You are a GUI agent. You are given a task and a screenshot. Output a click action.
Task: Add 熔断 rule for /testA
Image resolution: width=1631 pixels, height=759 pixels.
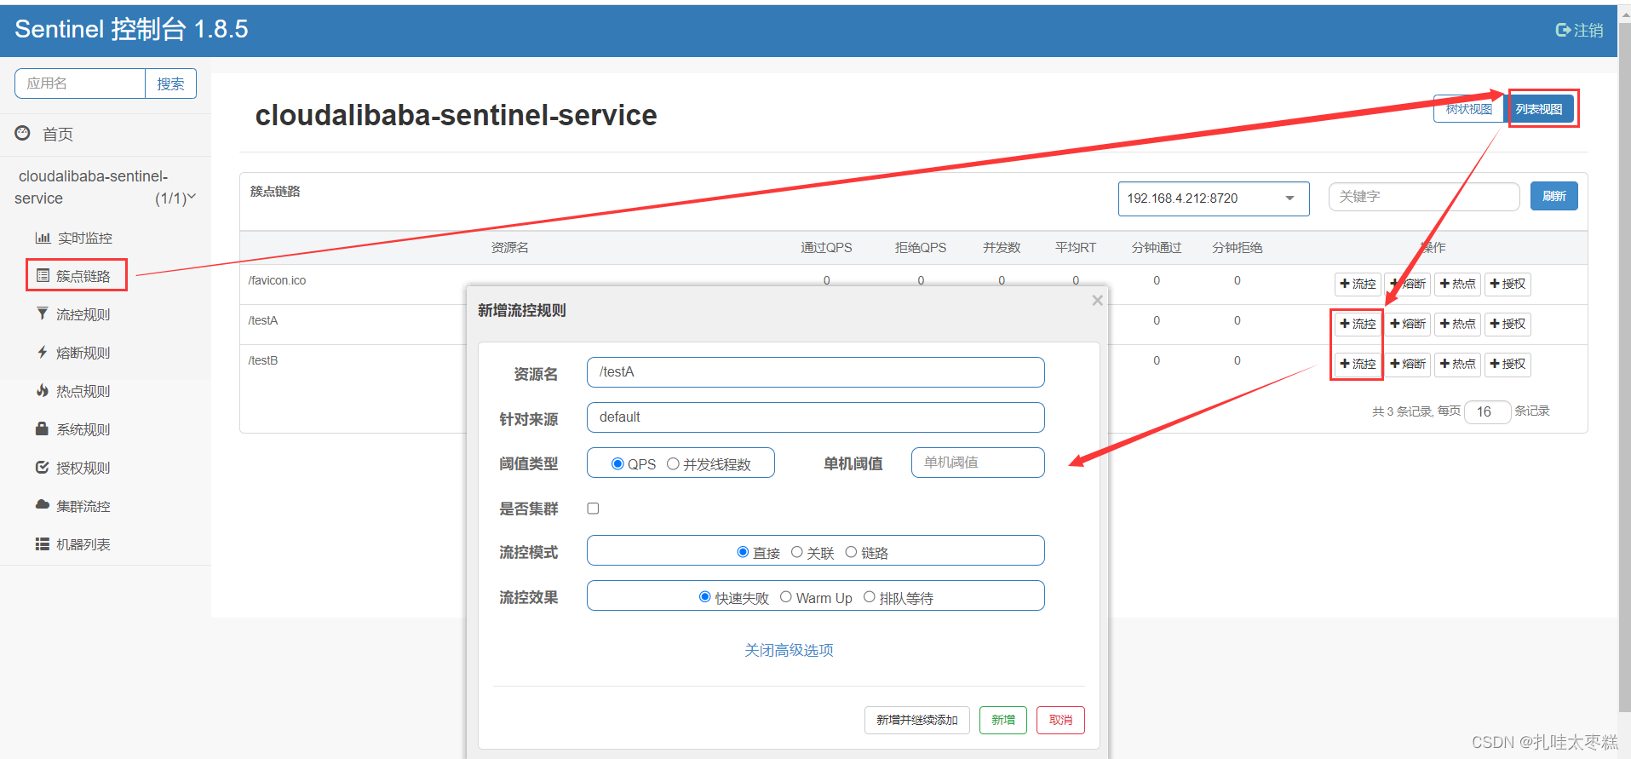click(x=1408, y=324)
